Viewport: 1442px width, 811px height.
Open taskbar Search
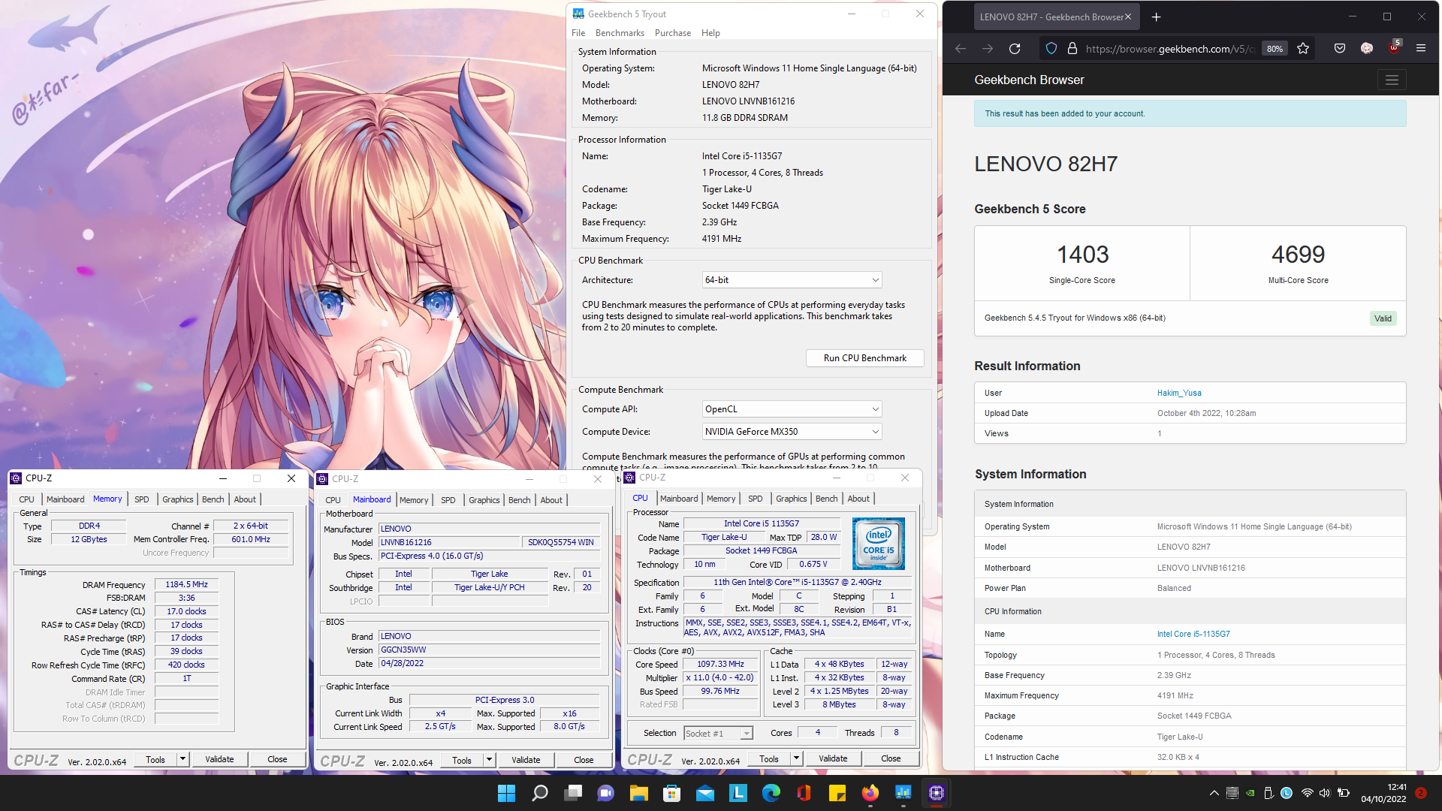540,793
